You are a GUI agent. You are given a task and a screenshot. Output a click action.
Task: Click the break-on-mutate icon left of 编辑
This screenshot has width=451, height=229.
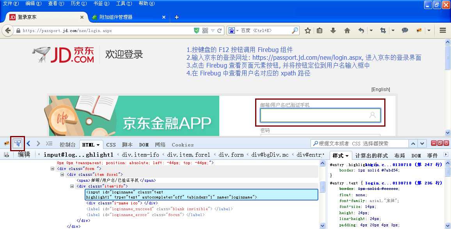[7, 155]
